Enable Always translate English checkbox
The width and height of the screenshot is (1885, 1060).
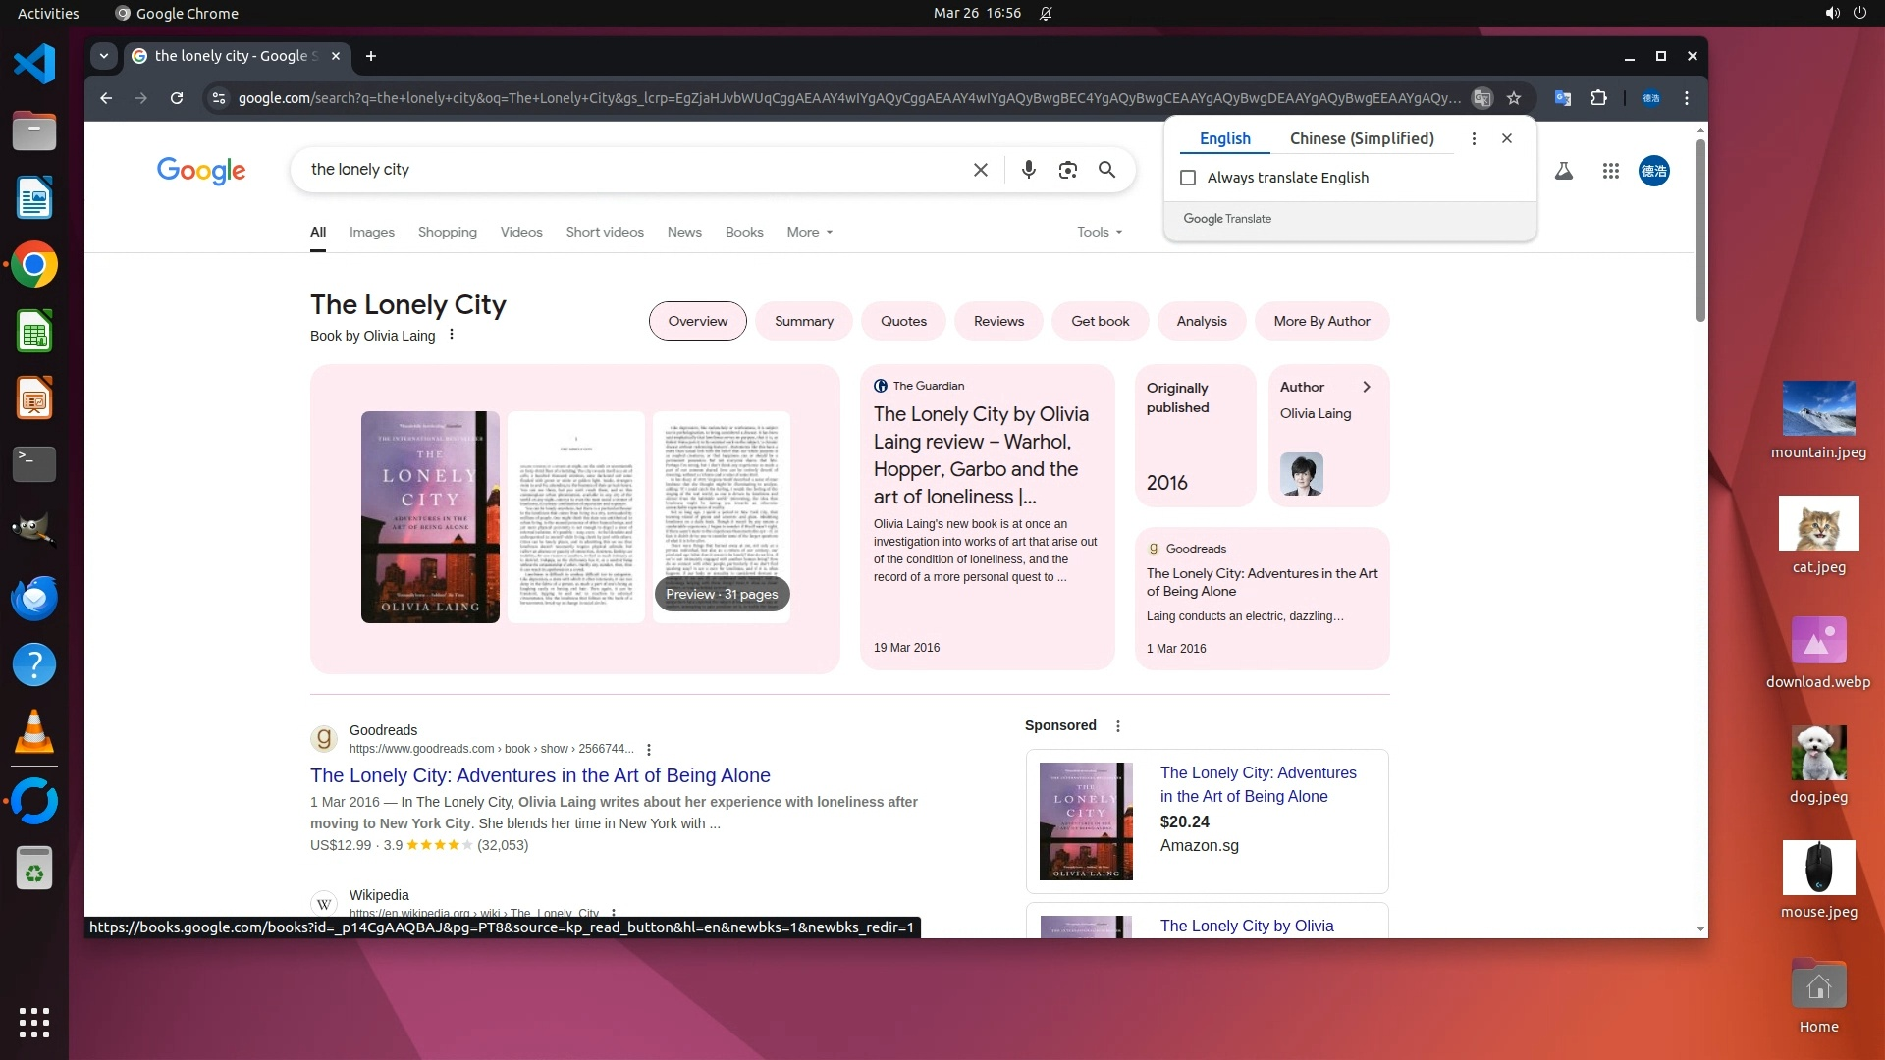tap(1188, 178)
